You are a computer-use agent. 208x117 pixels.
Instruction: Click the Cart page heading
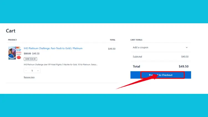click(11, 31)
